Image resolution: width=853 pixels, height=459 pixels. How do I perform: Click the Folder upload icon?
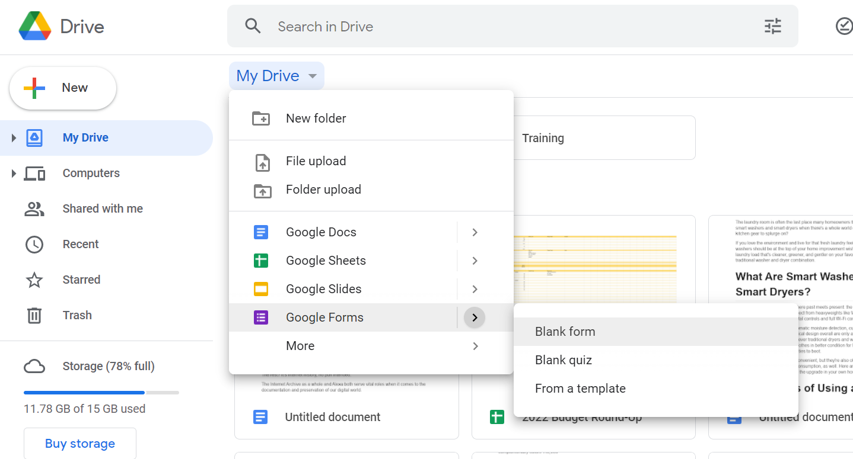point(260,190)
